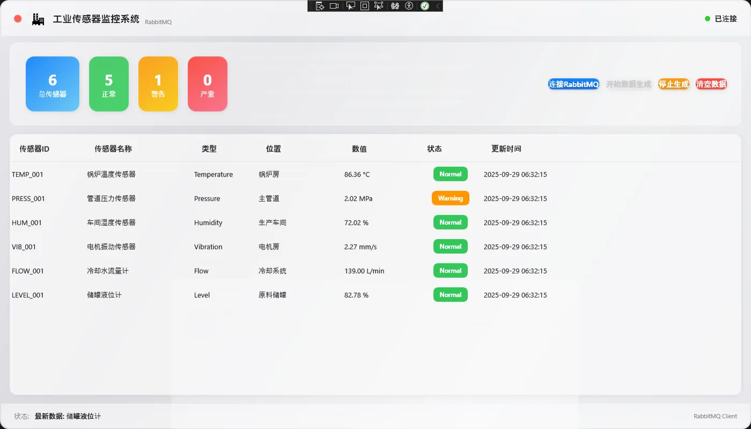Screen dimensions: 751x429
Task: Toggle display layout adorners square icon
Action: click(x=365, y=6)
